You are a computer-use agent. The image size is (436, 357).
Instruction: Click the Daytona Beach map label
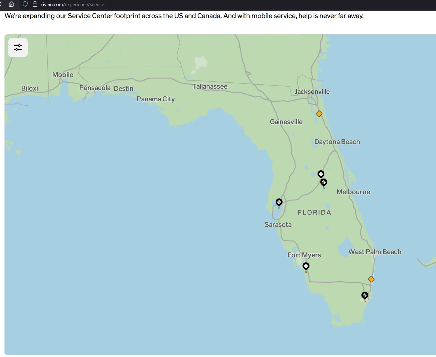[337, 142]
